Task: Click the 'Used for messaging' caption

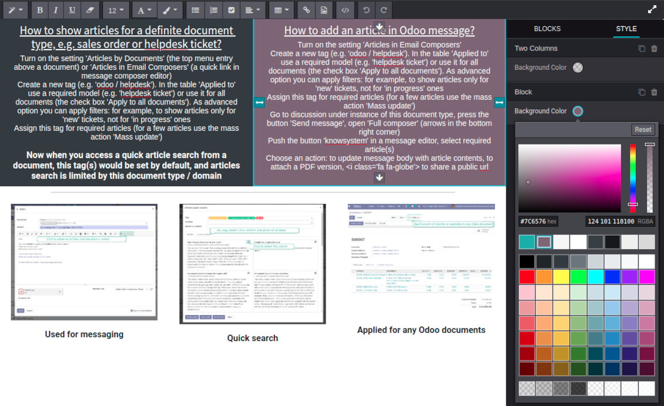Action: 84,334
